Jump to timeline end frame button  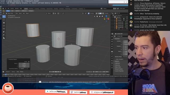click(x=61, y=72)
